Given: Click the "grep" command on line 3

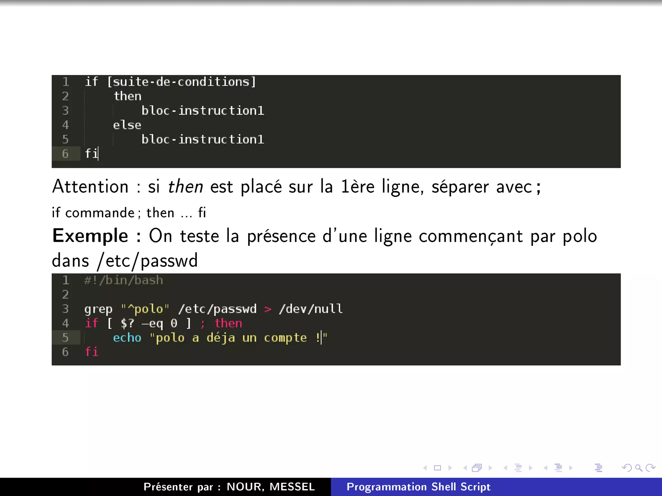Looking at the screenshot, I should (x=98, y=309).
